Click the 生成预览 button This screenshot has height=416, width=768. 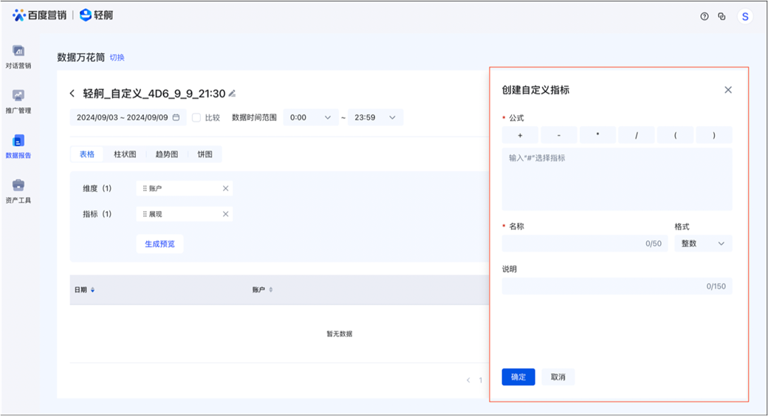click(x=160, y=244)
